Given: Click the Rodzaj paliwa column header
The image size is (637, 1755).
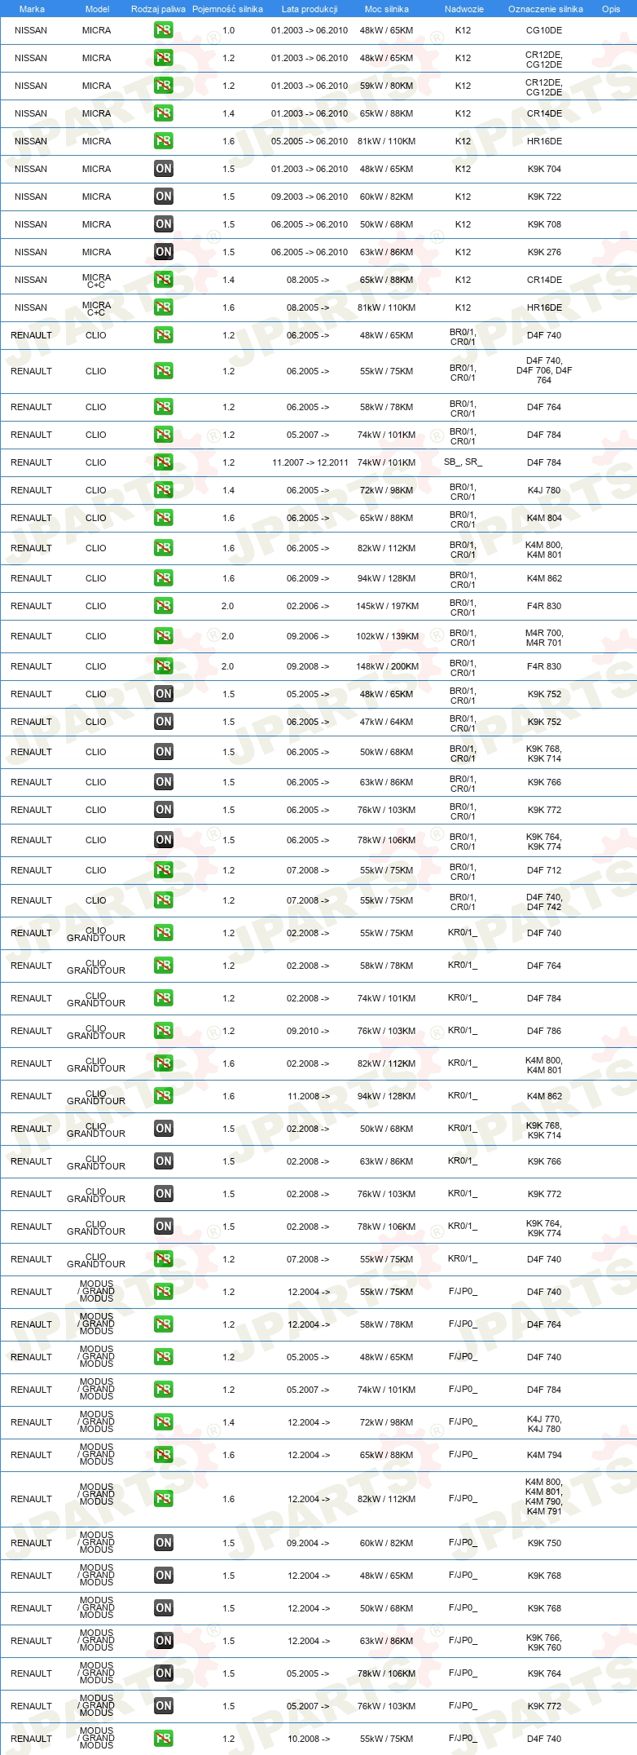Looking at the screenshot, I should coord(158,9).
